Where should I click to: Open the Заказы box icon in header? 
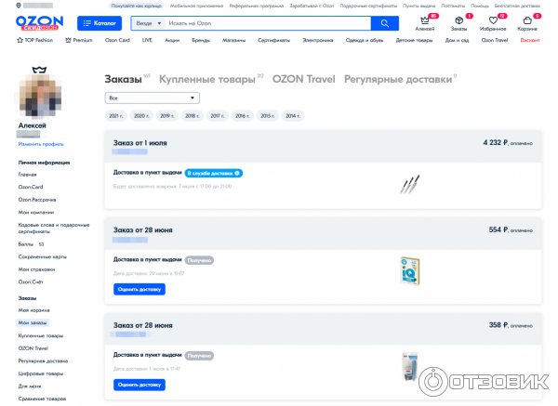coord(459,20)
